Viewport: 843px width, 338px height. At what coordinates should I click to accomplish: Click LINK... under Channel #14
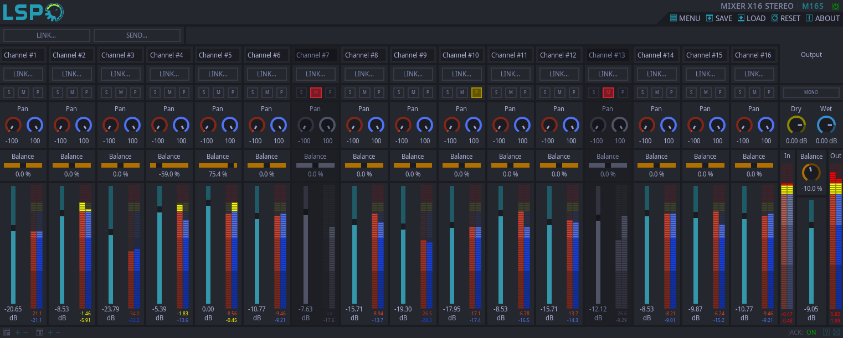pos(656,74)
